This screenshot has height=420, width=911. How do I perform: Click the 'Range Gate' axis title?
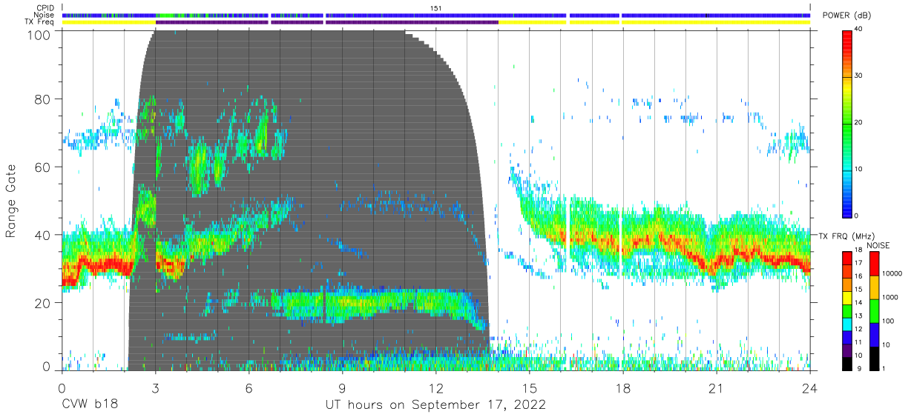click(11, 200)
